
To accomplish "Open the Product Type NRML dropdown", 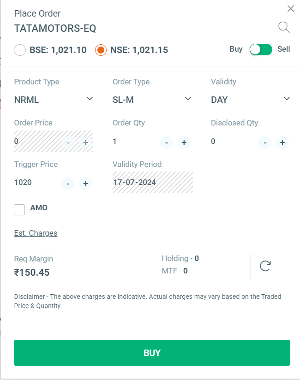I will click(54, 99).
